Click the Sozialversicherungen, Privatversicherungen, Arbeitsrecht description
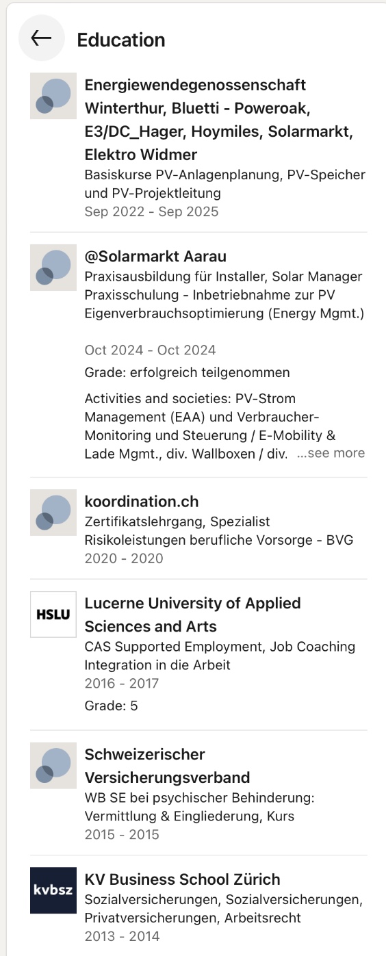 point(223,908)
